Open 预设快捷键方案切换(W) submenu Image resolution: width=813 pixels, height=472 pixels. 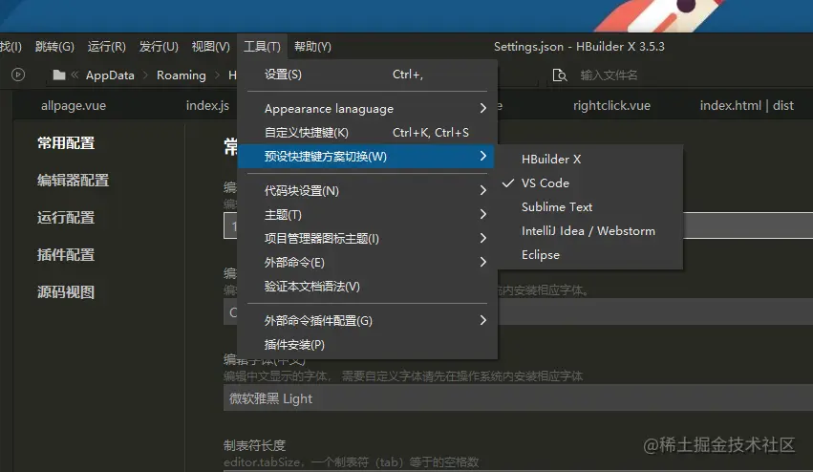click(367, 156)
